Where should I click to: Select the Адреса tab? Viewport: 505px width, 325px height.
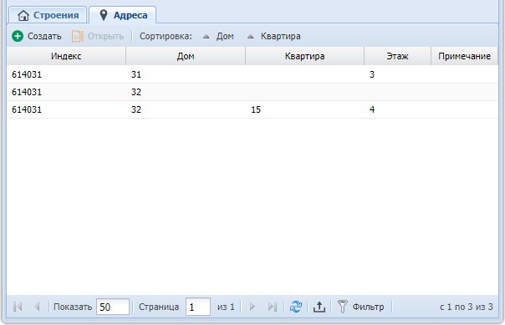pos(123,15)
